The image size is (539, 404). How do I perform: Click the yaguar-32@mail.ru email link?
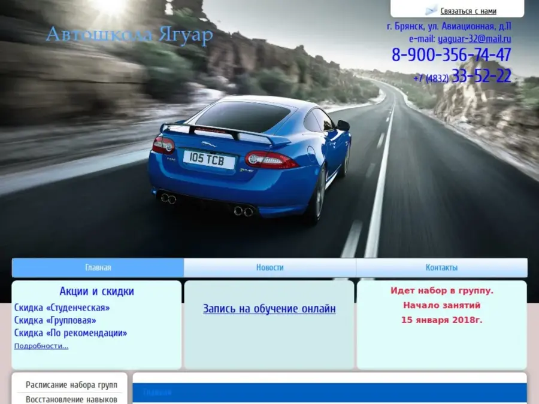(x=474, y=39)
